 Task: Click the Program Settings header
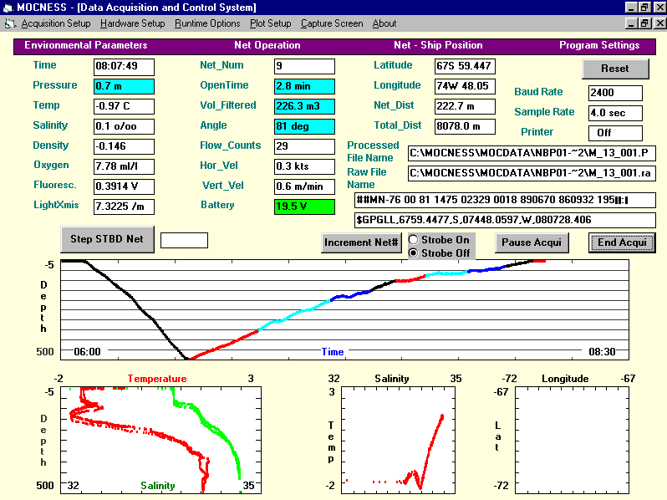pos(599,45)
